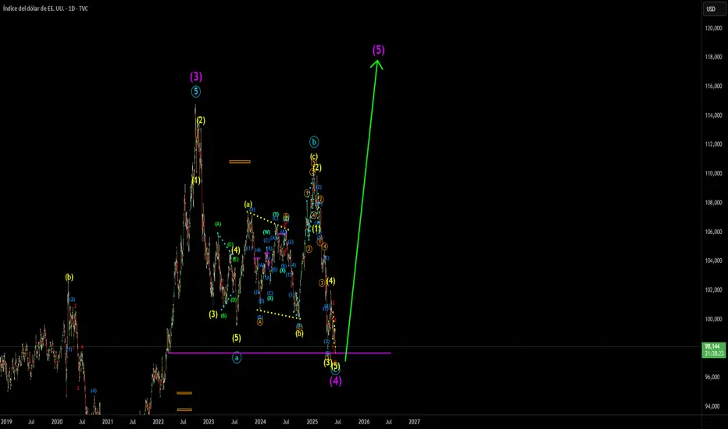728x429 pixels.
Task: Click the 114,000 price axis label
Action: pyautogui.click(x=714, y=115)
